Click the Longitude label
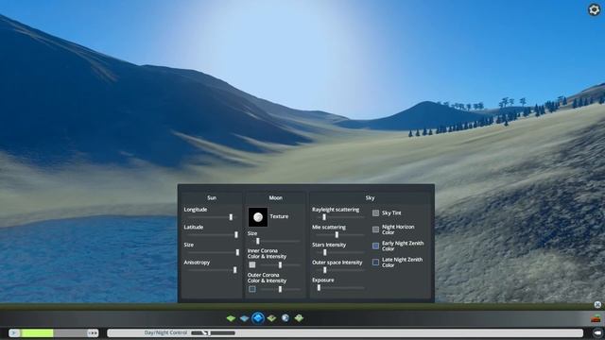The height and width of the screenshot is (340, 605). pos(196,210)
